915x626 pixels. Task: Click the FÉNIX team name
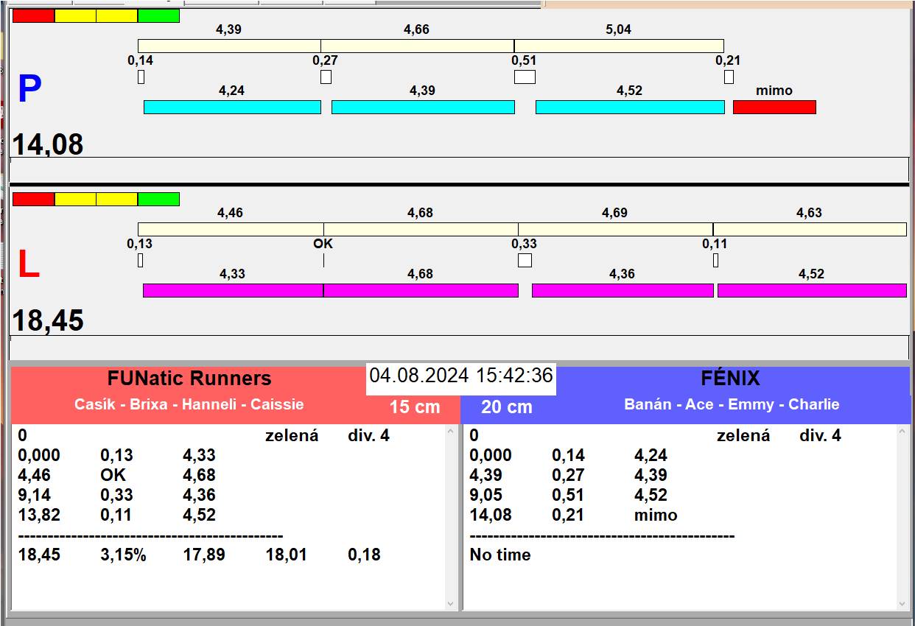pyautogui.click(x=730, y=379)
